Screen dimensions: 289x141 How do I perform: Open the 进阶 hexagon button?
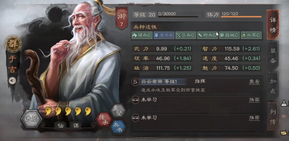pyautogui.click(x=32, y=119)
